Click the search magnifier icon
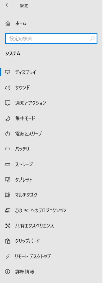103x283 pixels. [x=92, y=38]
